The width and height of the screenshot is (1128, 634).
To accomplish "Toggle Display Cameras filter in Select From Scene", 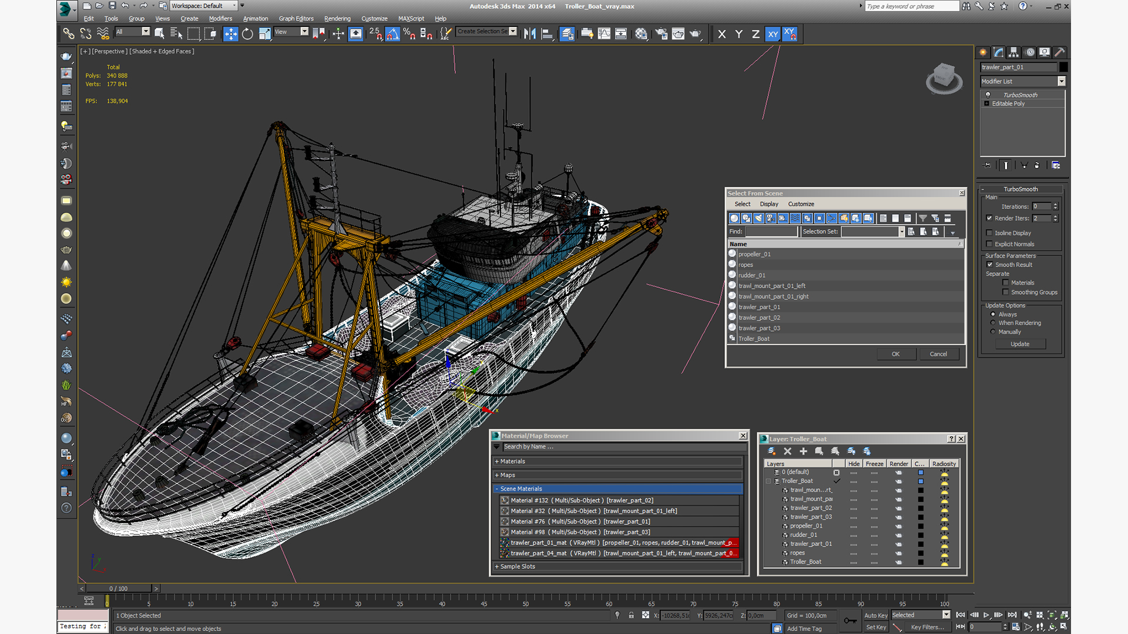I will [x=770, y=218].
